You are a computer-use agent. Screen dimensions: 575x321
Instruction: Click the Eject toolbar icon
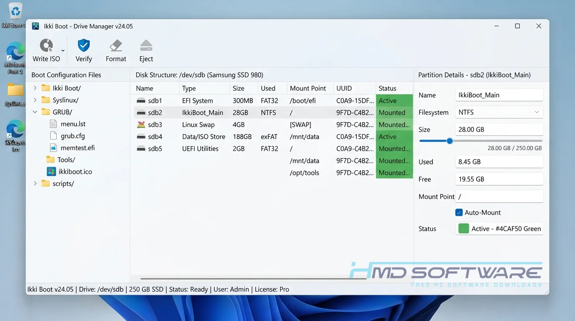(146, 46)
